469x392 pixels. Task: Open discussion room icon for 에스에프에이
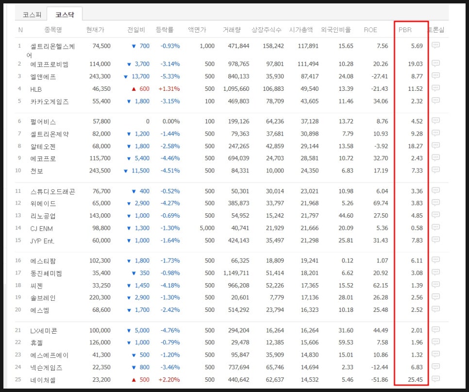[435, 354]
